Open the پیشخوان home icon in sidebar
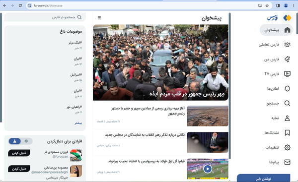Viewport: 298px width, 182px height. (x=287, y=30)
